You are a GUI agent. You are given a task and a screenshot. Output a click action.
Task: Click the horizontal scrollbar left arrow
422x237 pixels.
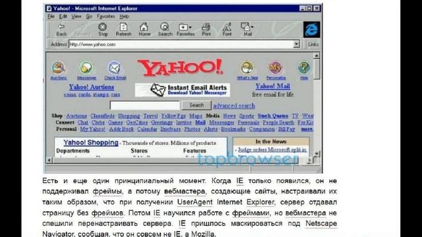pos(49,160)
